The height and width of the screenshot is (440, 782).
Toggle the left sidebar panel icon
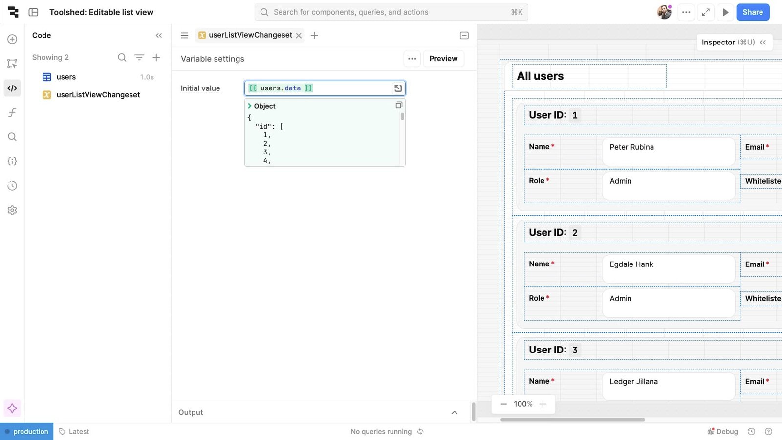(x=33, y=12)
